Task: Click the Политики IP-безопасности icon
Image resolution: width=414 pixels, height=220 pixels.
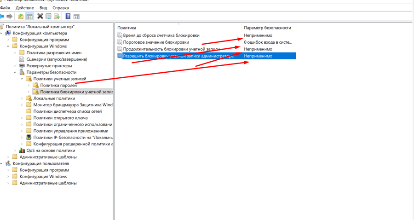Action: (x=29, y=137)
